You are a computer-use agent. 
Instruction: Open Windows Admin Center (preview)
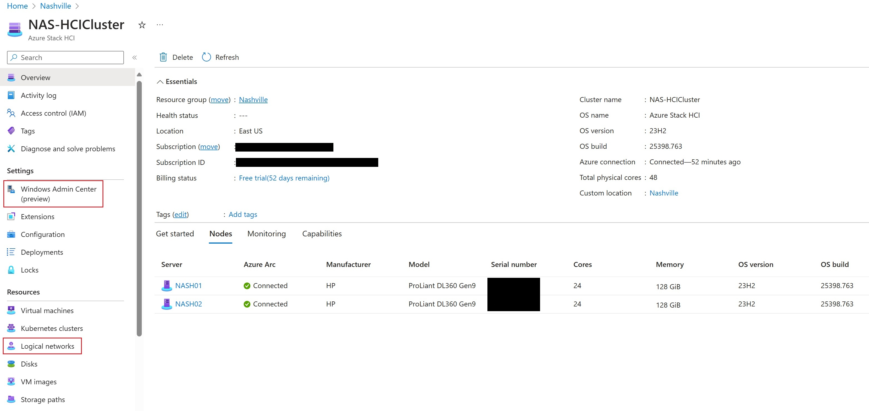(58, 194)
